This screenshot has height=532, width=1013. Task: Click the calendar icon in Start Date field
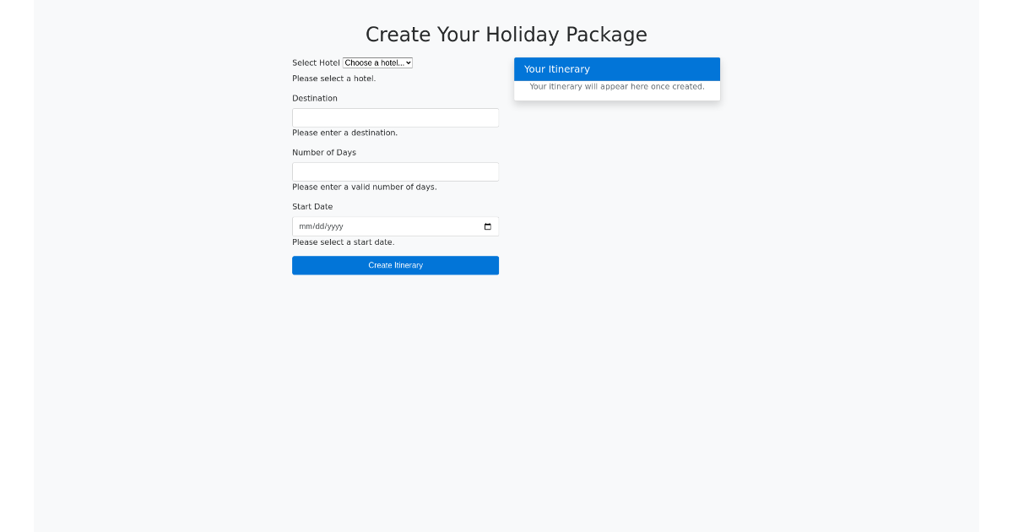point(487,226)
